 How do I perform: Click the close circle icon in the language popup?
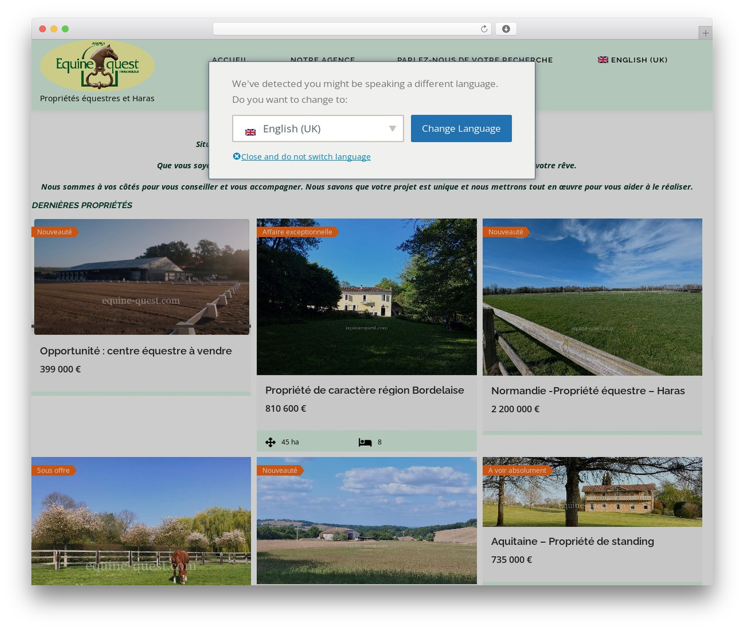[237, 156]
